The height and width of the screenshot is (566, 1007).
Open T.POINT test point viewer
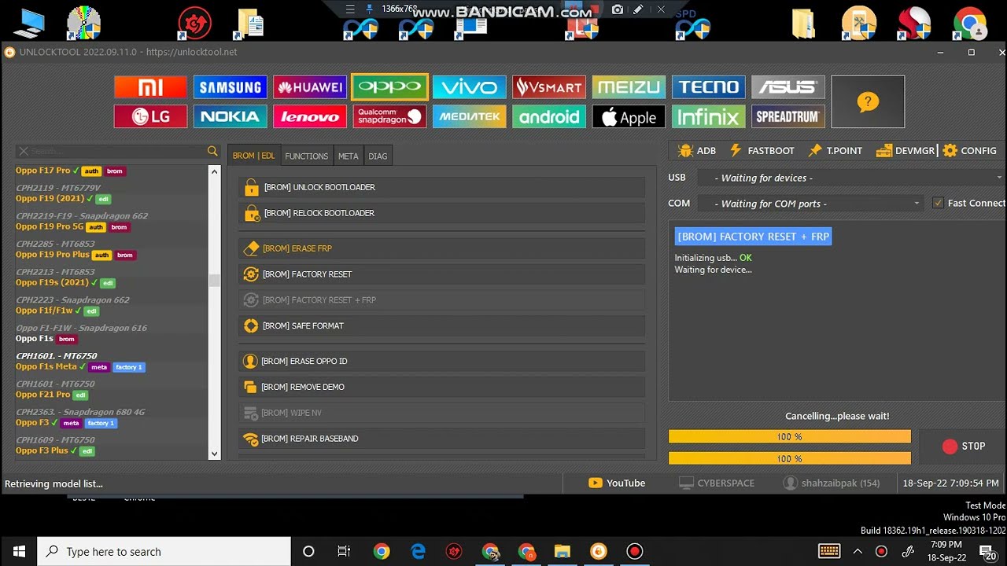click(835, 151)
